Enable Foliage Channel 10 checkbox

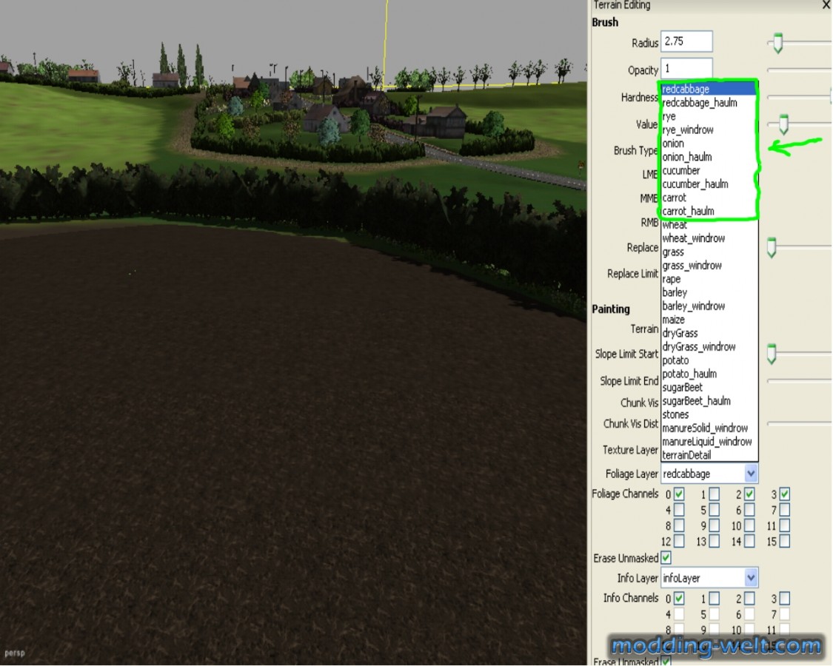[x=749, y=526]
